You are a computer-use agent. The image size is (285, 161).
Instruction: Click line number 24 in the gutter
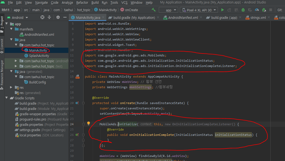(72, 124)
